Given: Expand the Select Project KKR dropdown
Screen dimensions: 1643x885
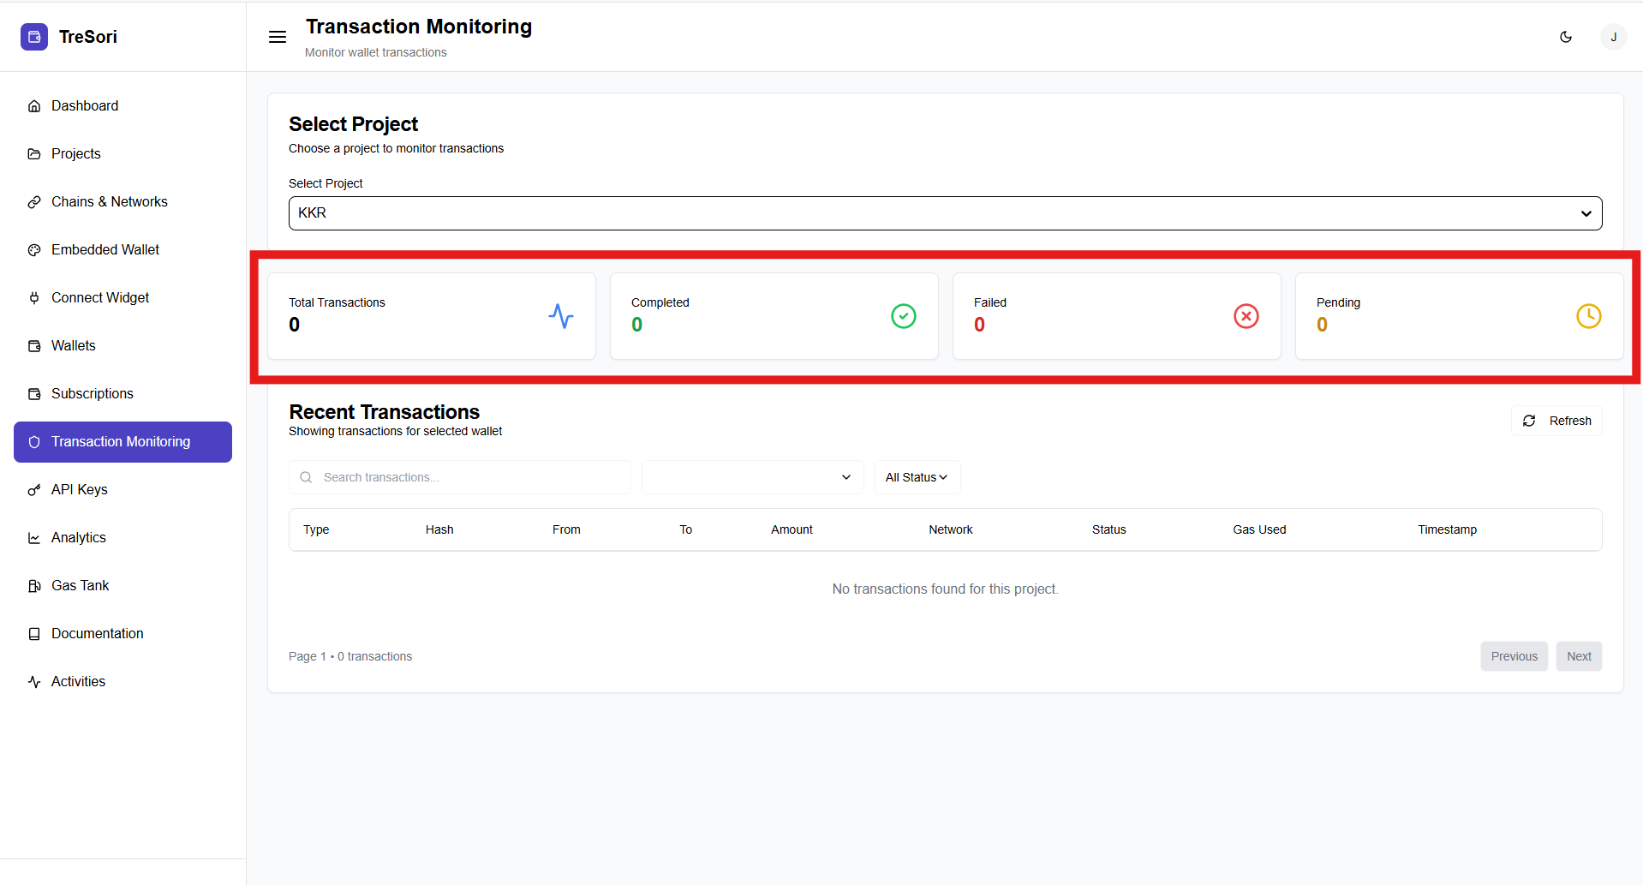Looking at the screenshot, I should (x=945, y=213).
